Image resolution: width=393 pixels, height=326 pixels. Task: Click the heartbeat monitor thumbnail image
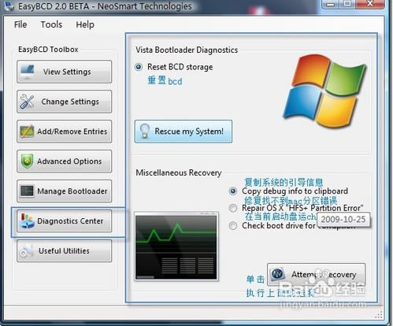[x=176, y=246]
